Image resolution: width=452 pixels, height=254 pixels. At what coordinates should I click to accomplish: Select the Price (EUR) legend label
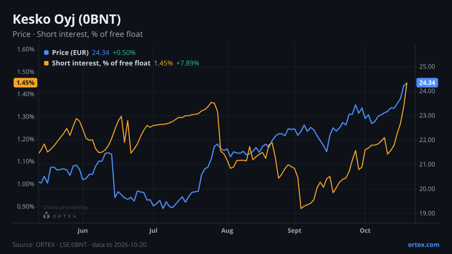(x=70, y=53)
